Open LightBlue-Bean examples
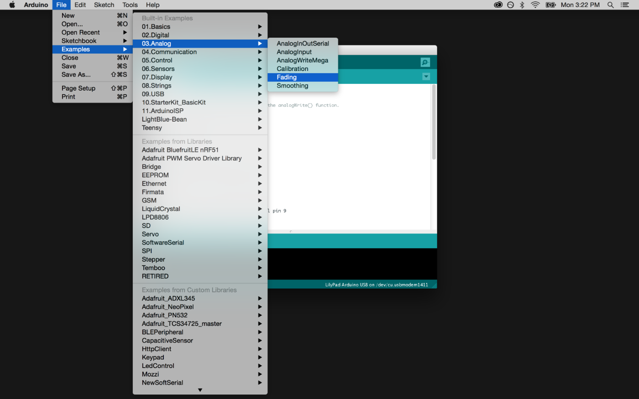 pyautogui.click(x=200, y=119)
